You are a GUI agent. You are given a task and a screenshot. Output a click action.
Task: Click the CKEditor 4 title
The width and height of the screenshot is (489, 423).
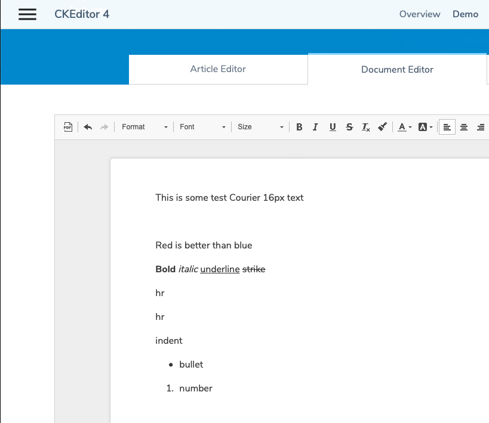pyautogui.click(x=82, y=14)
